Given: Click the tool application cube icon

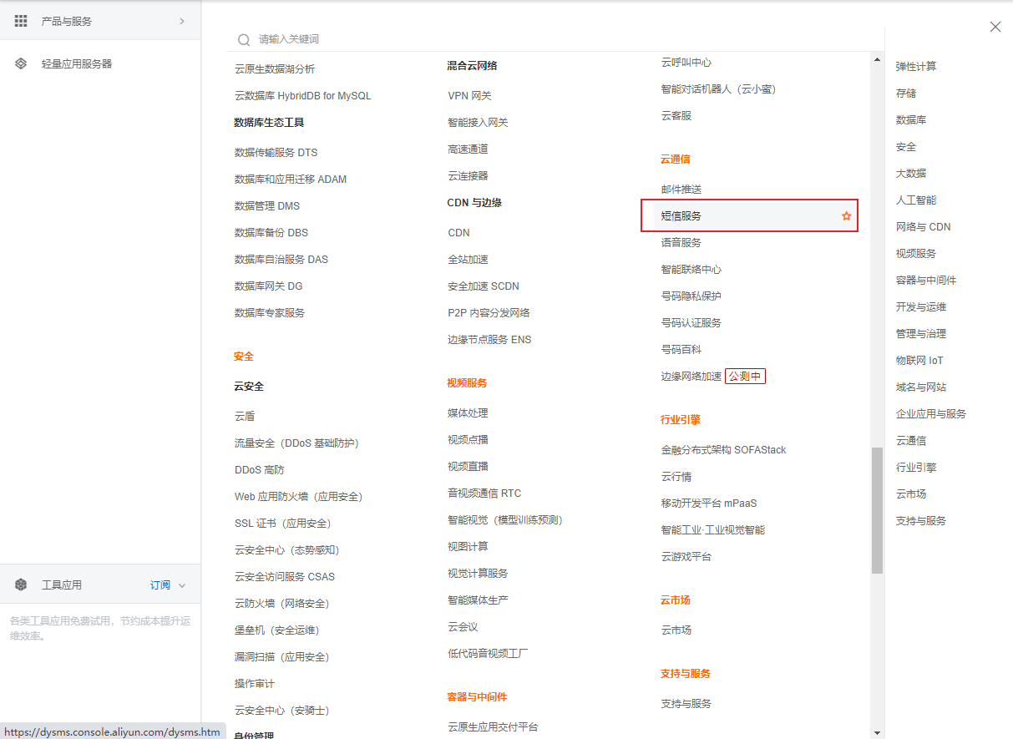Looking at the screenshot, I should click(x=21, y=585).
